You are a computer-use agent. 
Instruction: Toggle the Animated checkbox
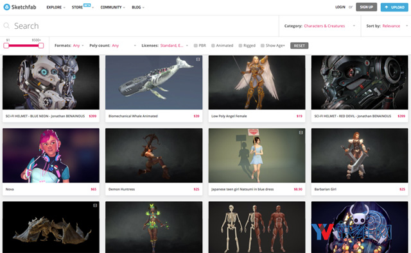[213, 45]
